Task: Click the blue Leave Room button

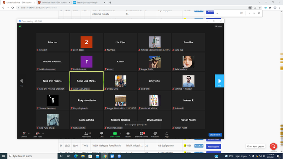Action: click(215, 135)
